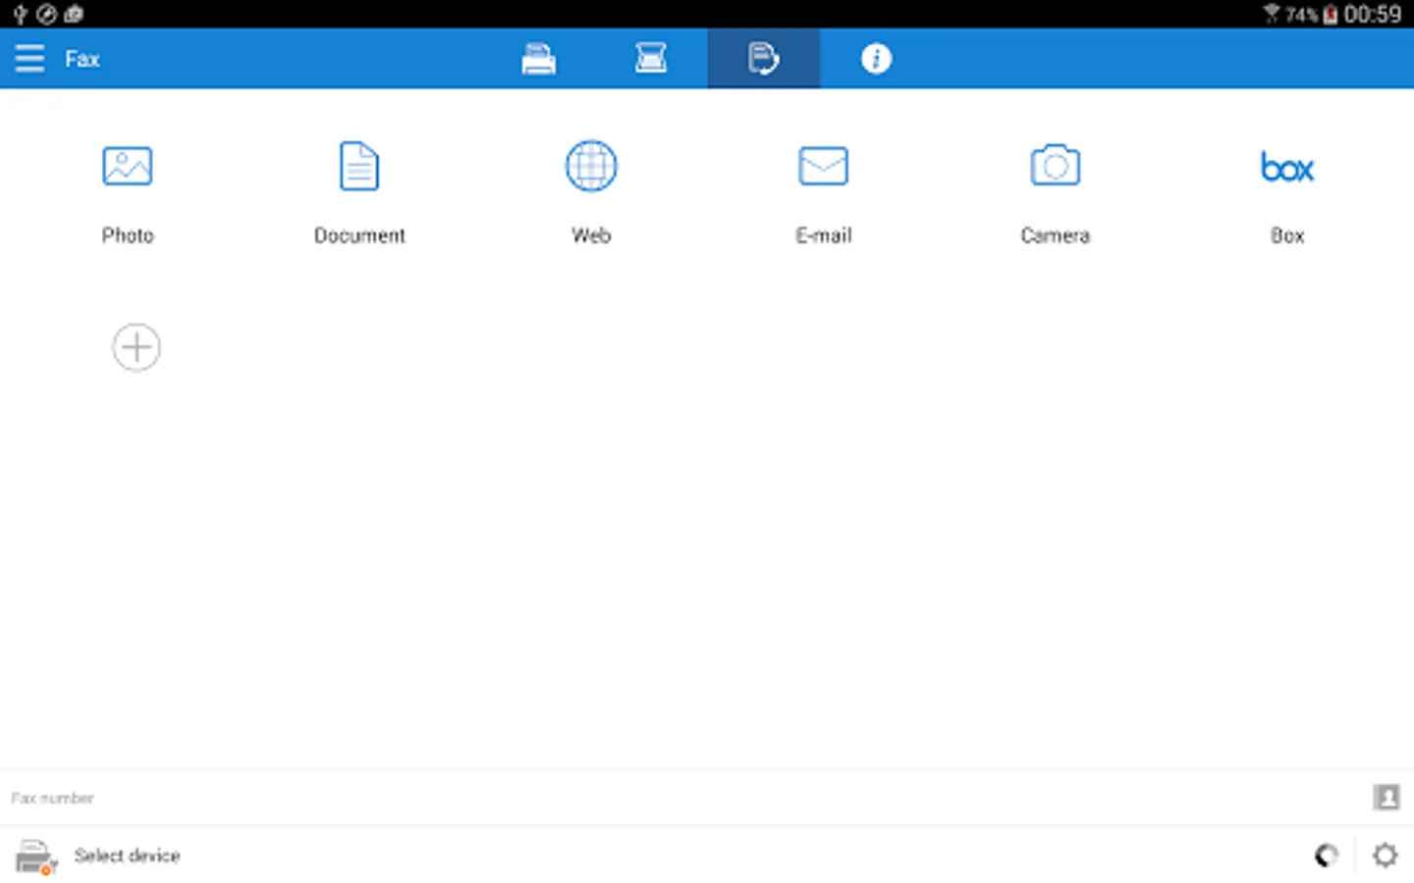Select the Fax tab icon
Image resolution: width=1414 pixels, height=883 pixels.
coord(763,59)
